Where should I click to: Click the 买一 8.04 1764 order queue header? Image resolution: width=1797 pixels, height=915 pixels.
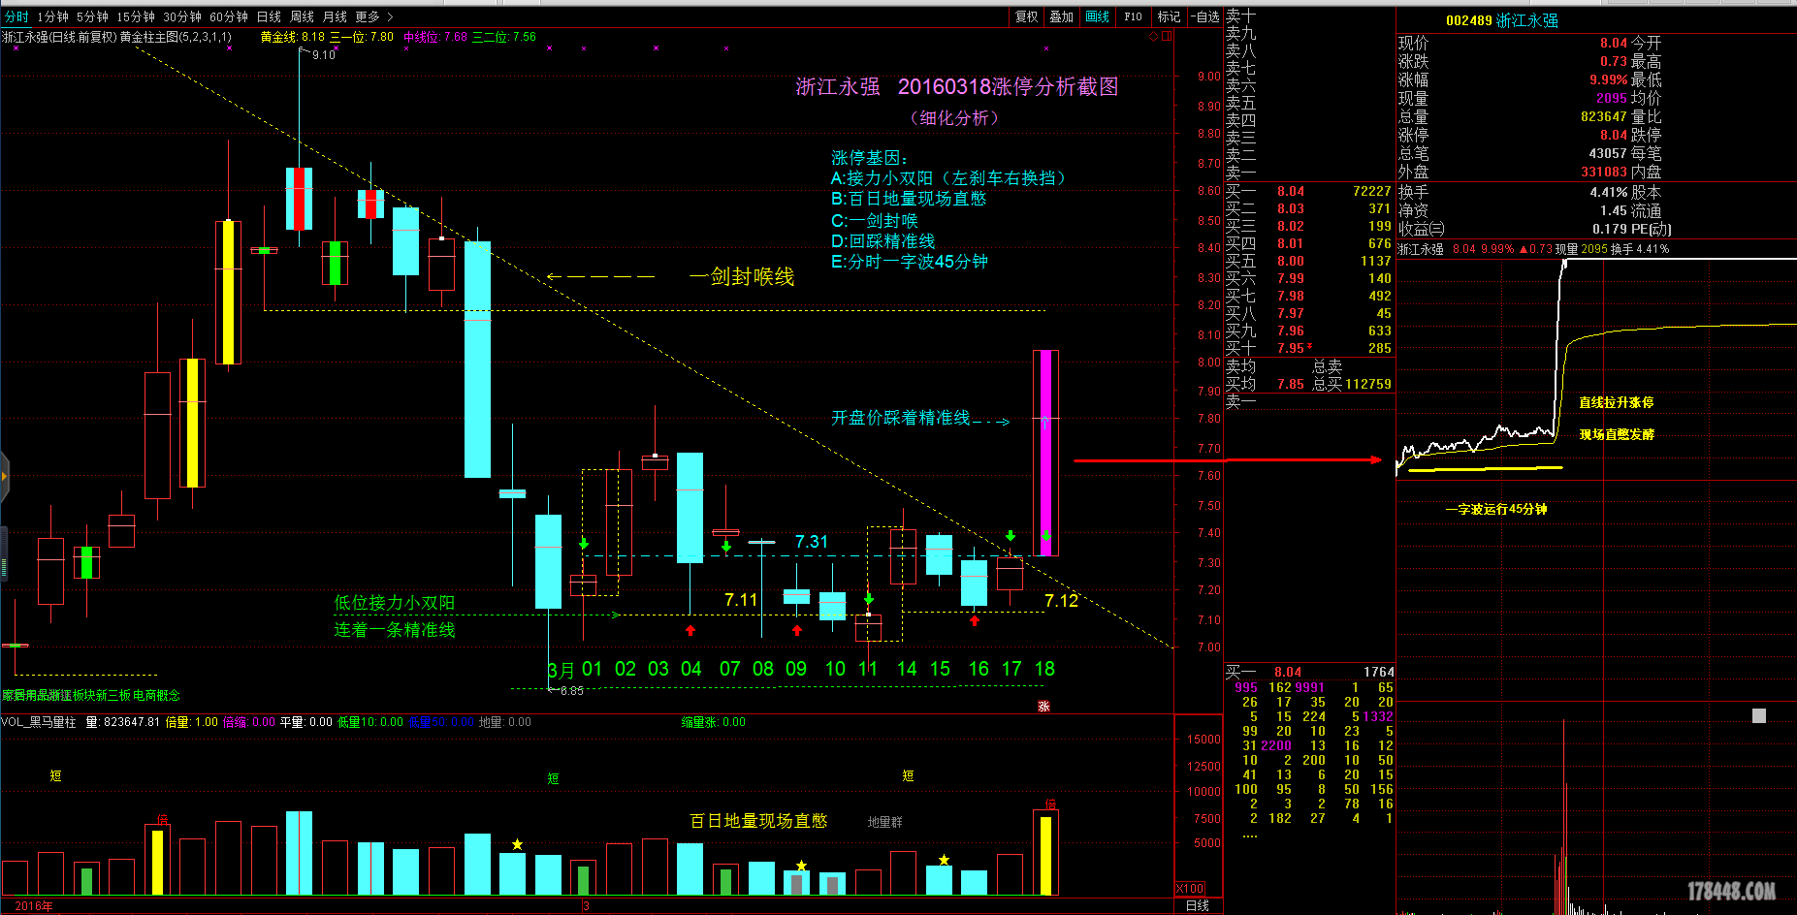click(x=1309, y=672)
